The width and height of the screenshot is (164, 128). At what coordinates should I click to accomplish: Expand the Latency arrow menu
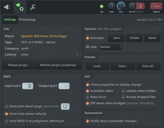77,55
